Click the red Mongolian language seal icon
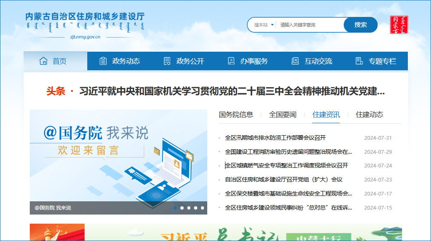 399,25
